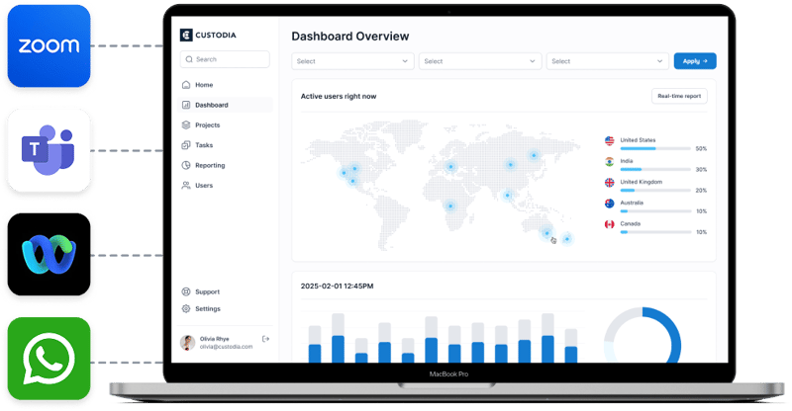Click the United Kingdom 20% progress bar
The height and width of the screenshot is (411, 792).
655,190
